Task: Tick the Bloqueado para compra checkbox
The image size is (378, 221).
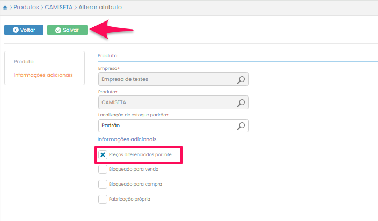Action: click(x=103, y=184)
